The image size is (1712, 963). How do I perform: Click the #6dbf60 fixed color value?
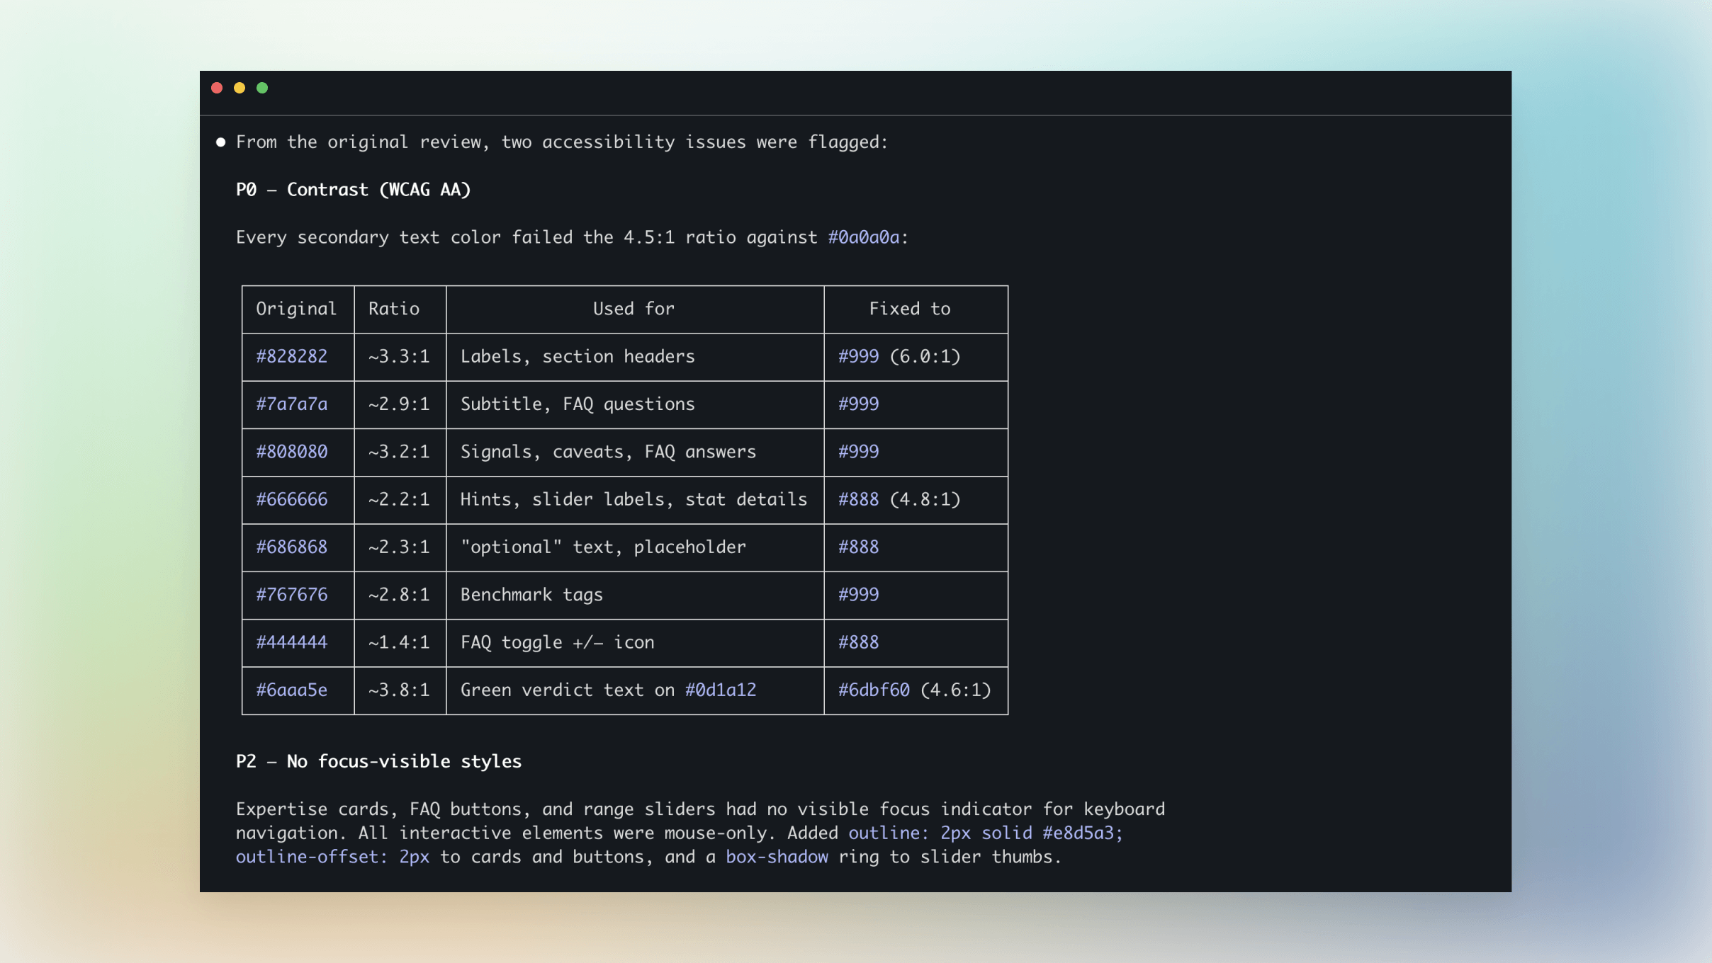[x=872, y=690]
